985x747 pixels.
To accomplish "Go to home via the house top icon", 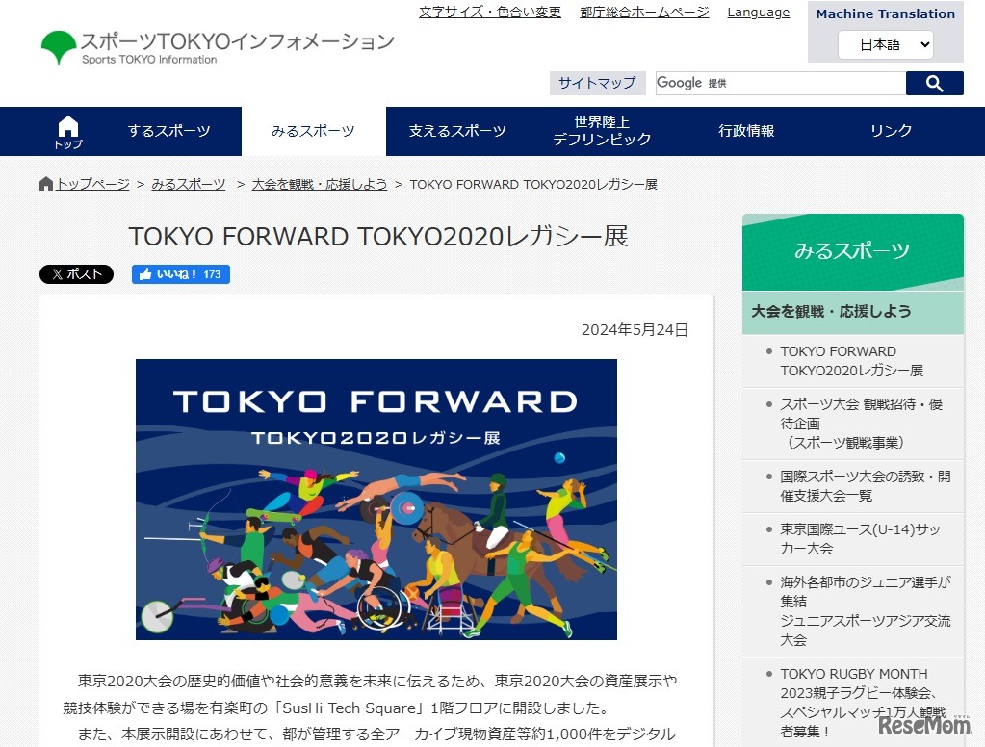I will (67, 132).
